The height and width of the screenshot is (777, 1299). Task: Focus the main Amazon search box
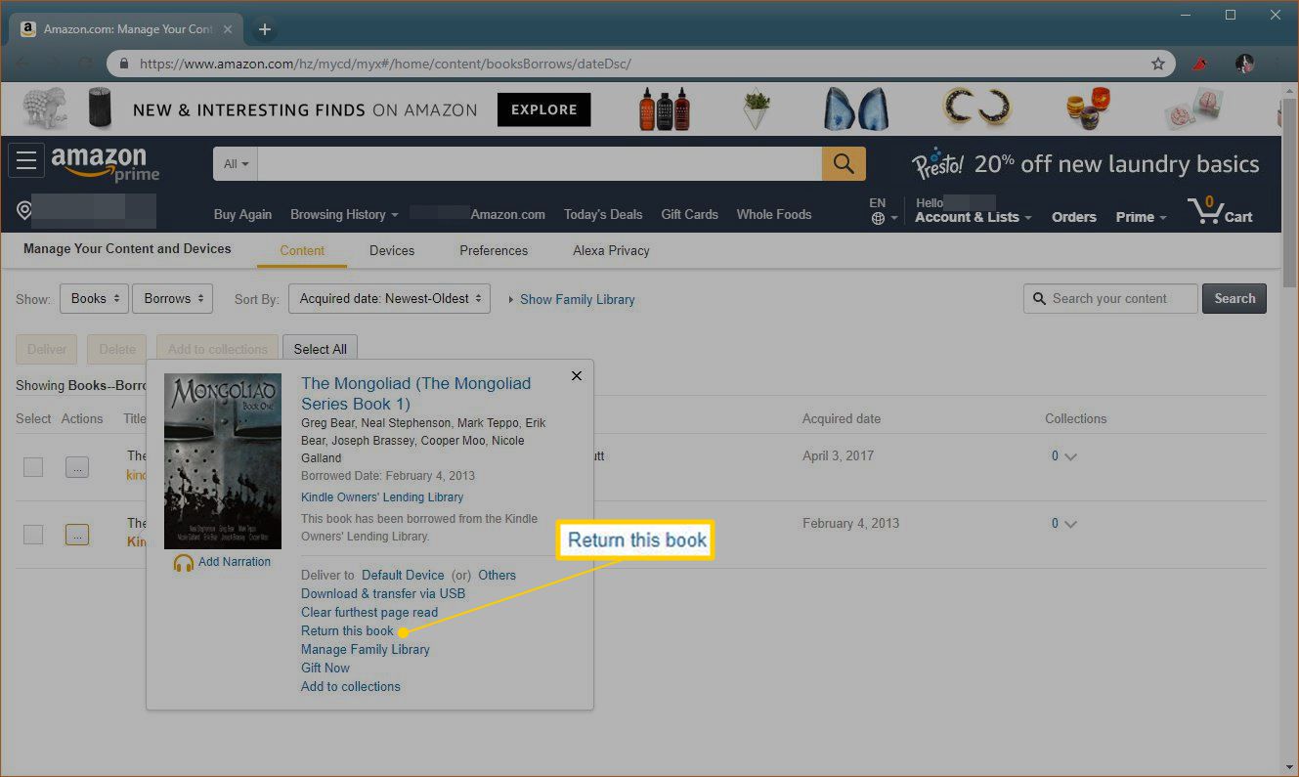pyautogui.click(x=540, y=164)
